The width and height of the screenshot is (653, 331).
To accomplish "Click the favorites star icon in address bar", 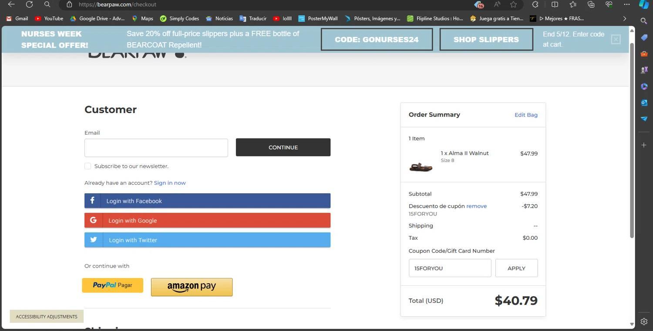I will click(x=514, y=4).
